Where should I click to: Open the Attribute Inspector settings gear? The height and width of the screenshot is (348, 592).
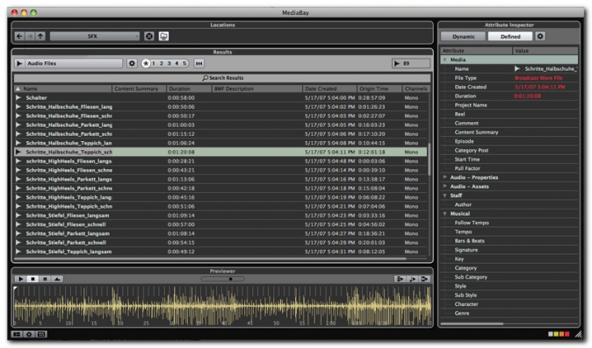click(540, 36)
